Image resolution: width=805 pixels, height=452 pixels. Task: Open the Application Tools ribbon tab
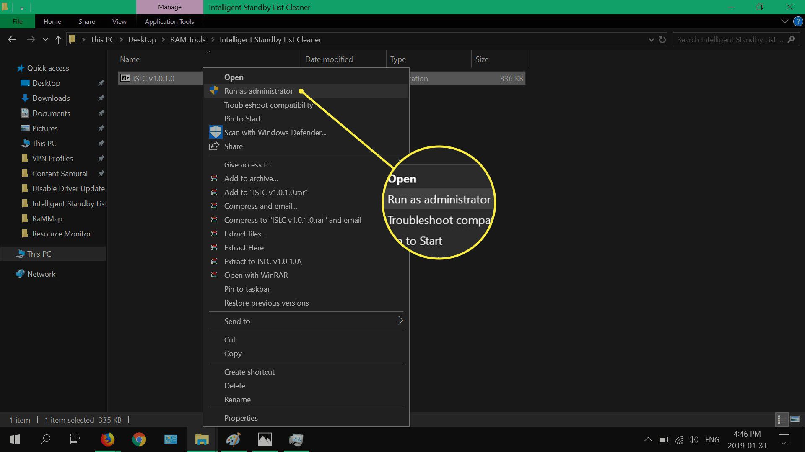[x=169, y=21]
